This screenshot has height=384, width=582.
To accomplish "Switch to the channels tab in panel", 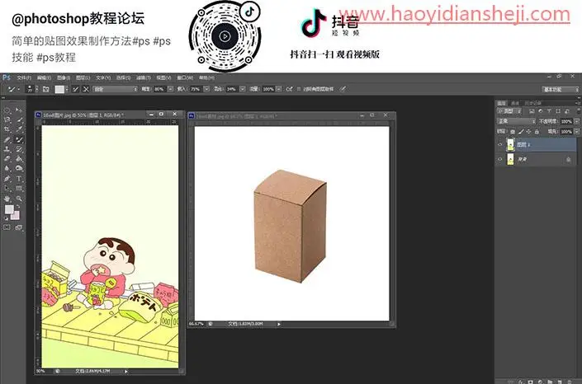I will click(x=514, y=103).
